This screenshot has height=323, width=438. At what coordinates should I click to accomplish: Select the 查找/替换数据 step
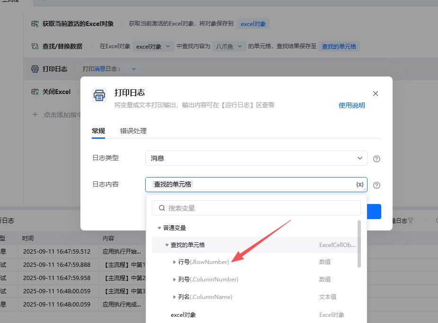(62, 46)
